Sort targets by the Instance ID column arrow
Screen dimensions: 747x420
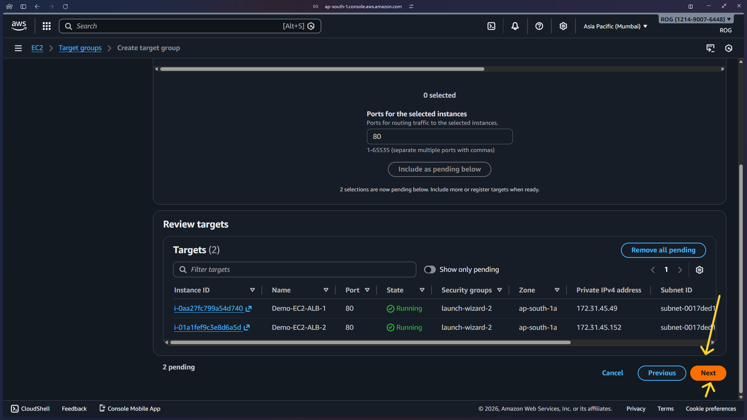coord(253,290)
